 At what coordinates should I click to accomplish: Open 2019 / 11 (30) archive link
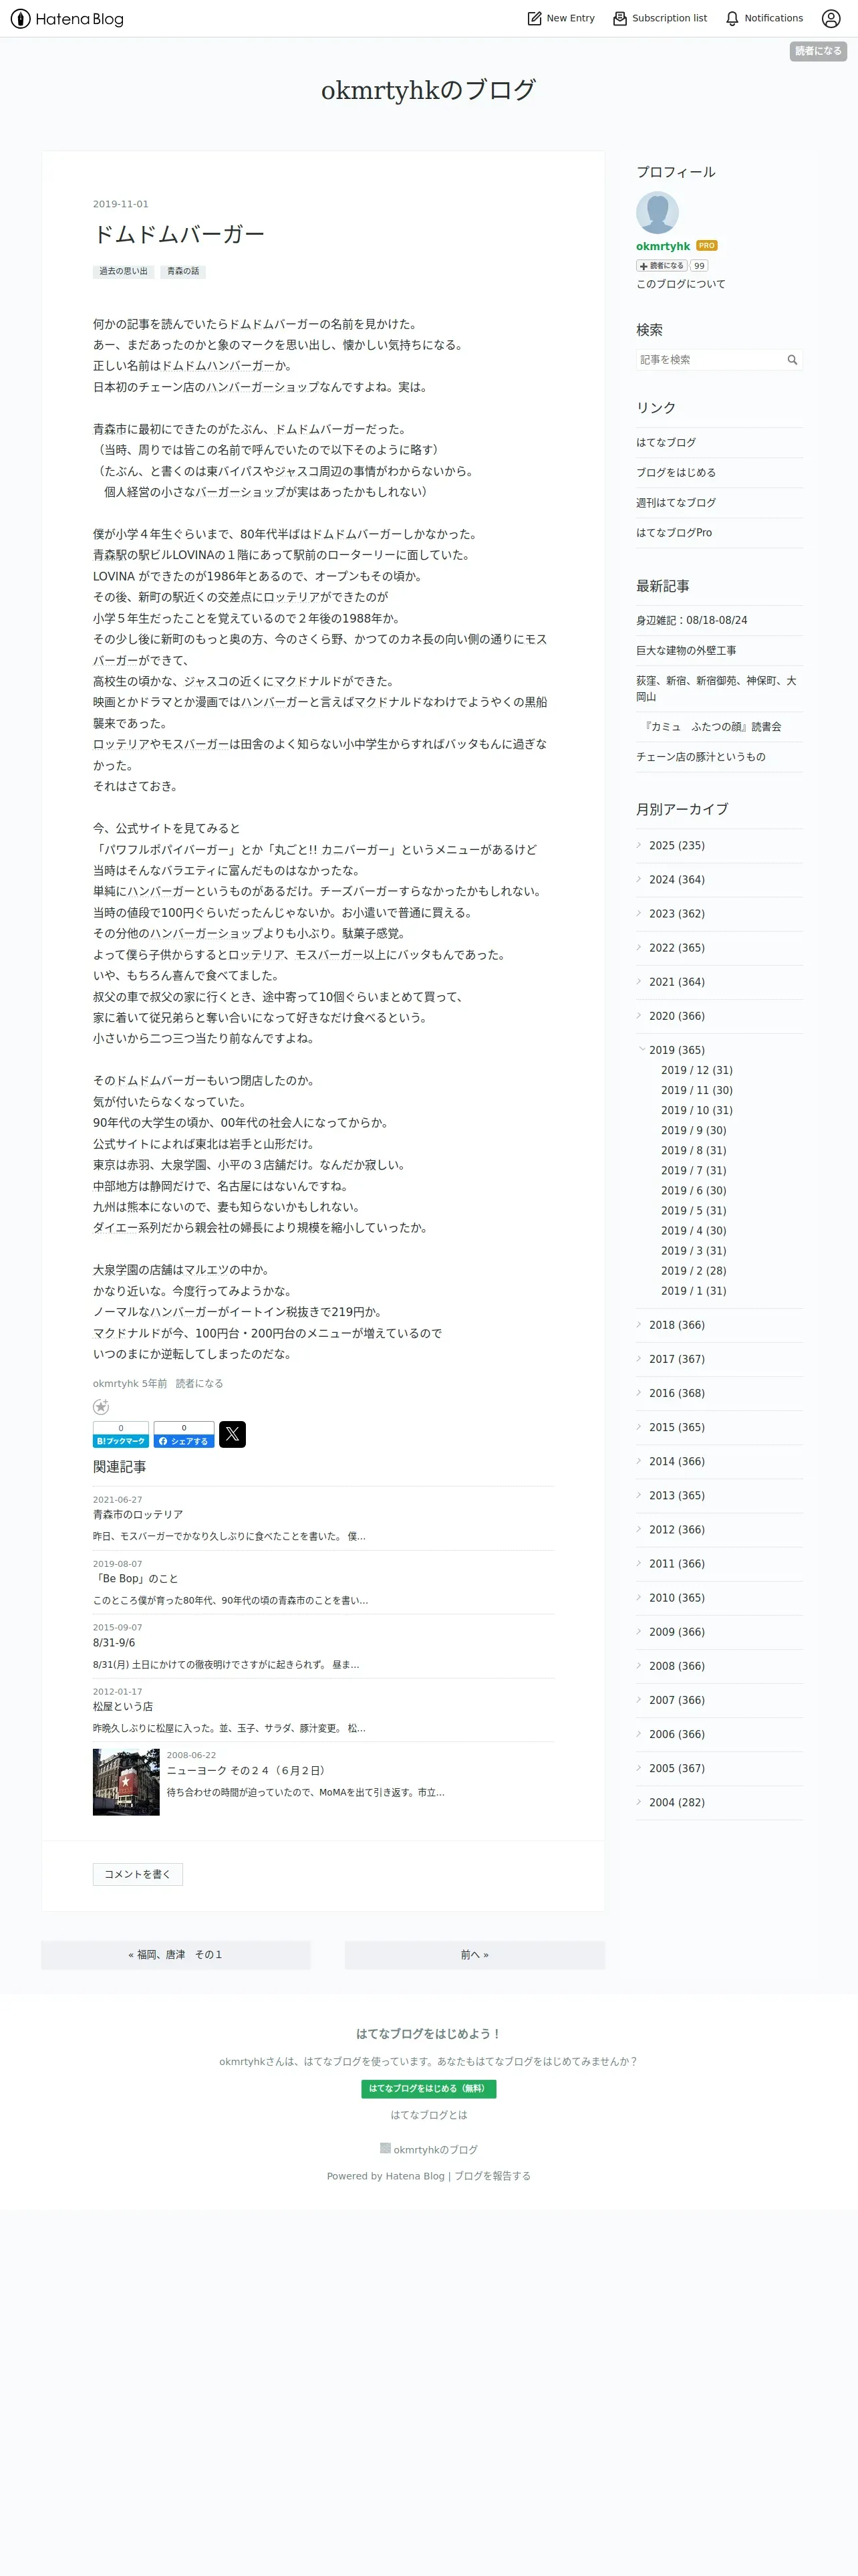[x=696, y=1090]
